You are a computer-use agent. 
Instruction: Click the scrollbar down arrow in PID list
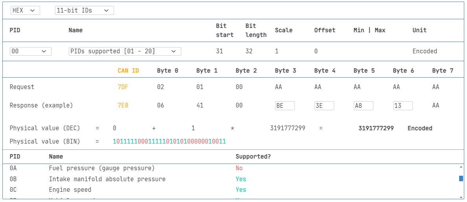461,197
